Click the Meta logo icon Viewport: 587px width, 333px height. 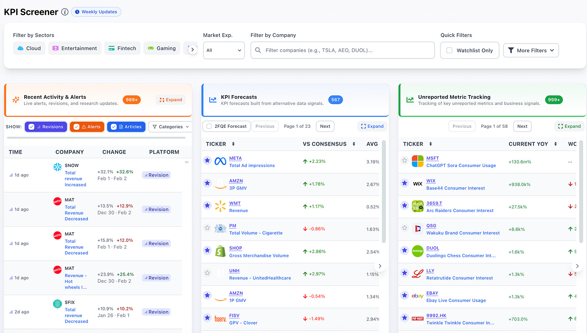[220, 161]
